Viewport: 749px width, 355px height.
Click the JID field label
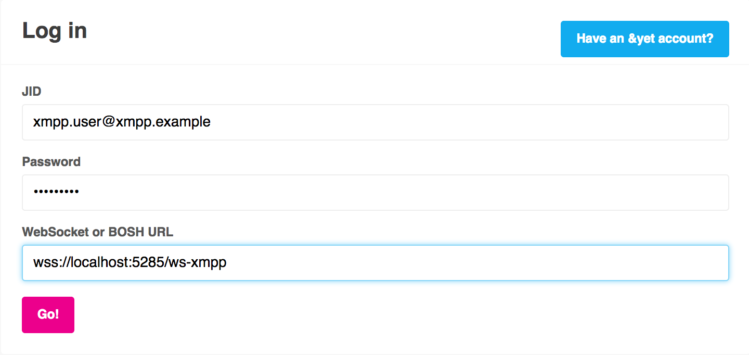pos(32,92)
